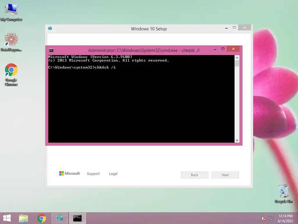Open the cmd.exe window system menu icon
Screen dimensions: 298x224
pyautogui.click(x=51, y=50)
